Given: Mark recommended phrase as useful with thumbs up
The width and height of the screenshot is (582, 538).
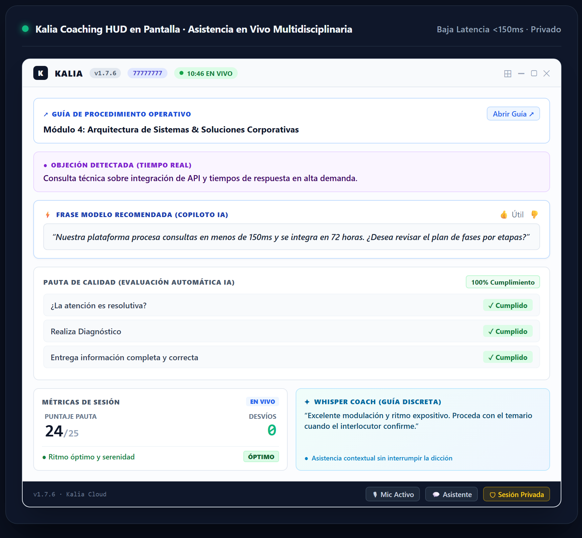Looking at the screenshot, I should (x=504, y=215).
